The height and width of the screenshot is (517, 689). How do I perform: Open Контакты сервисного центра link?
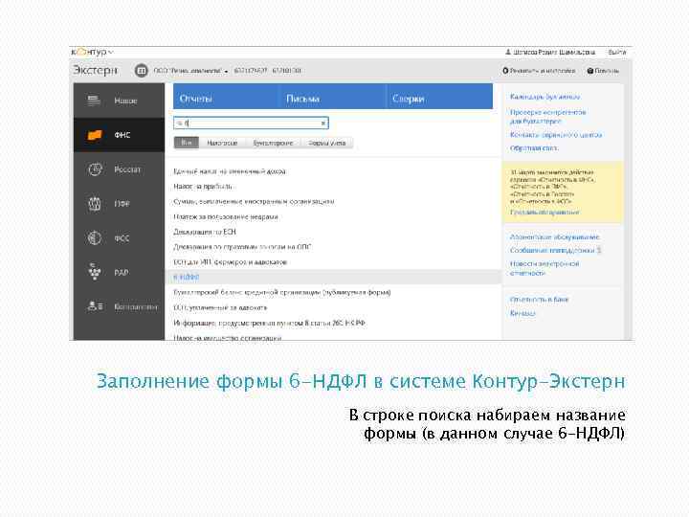(x=556, y=135)
